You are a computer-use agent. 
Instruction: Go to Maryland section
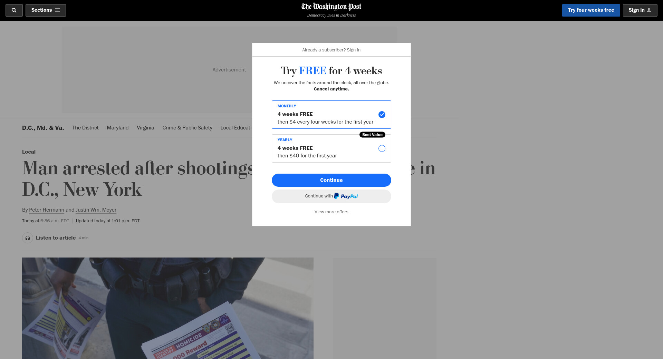[117, 128]
